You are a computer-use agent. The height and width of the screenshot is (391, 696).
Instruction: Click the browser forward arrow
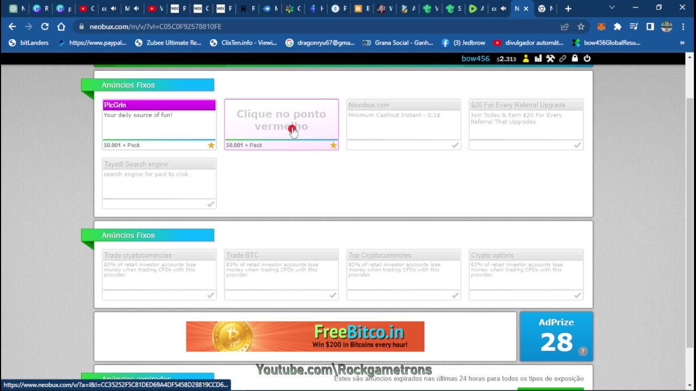29,26
